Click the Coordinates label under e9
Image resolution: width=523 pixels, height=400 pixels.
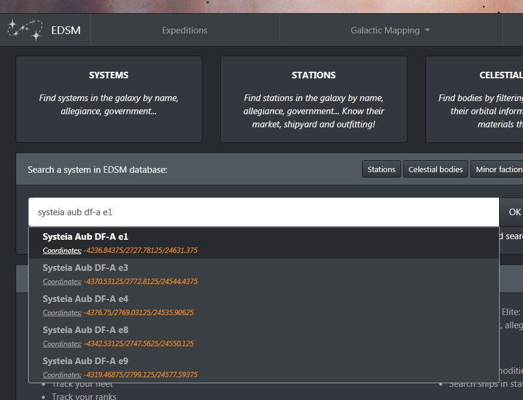pyautogui.click(x=62, y=375)
